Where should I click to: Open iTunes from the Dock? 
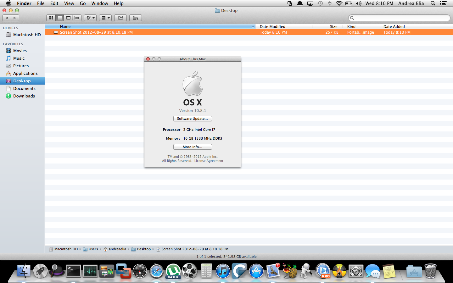click(x=223, y=271)
